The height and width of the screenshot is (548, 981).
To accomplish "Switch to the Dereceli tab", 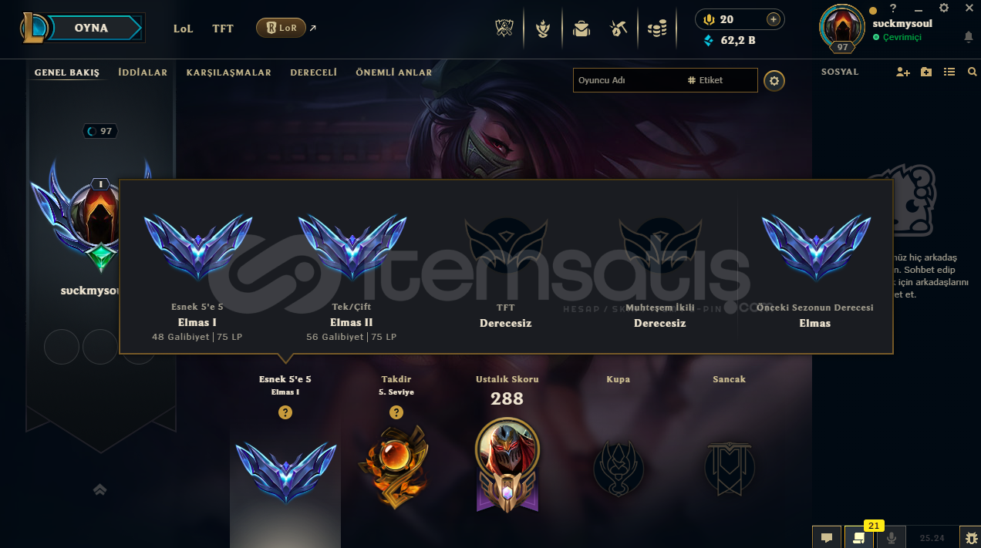I will click(x=313, y=72).
